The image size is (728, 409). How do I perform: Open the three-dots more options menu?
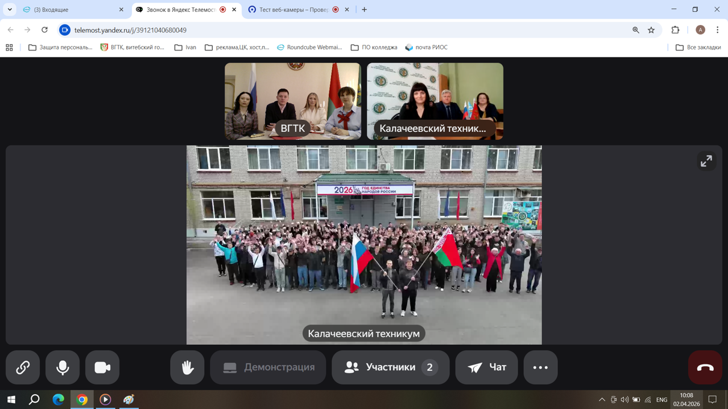540,368
